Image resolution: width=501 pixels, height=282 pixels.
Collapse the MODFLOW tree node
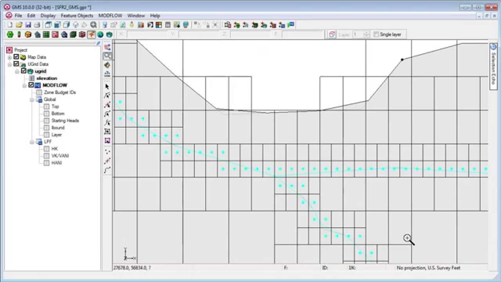(25, 85)
